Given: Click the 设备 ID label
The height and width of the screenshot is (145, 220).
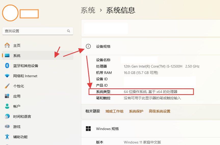Looking at the screenshot, I should [102, 79].
